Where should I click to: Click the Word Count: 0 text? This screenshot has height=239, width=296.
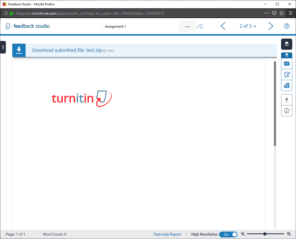click(55, 234)
